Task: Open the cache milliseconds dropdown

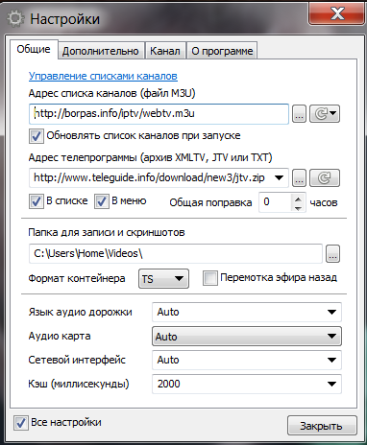Action: click(x=247, y=384)
